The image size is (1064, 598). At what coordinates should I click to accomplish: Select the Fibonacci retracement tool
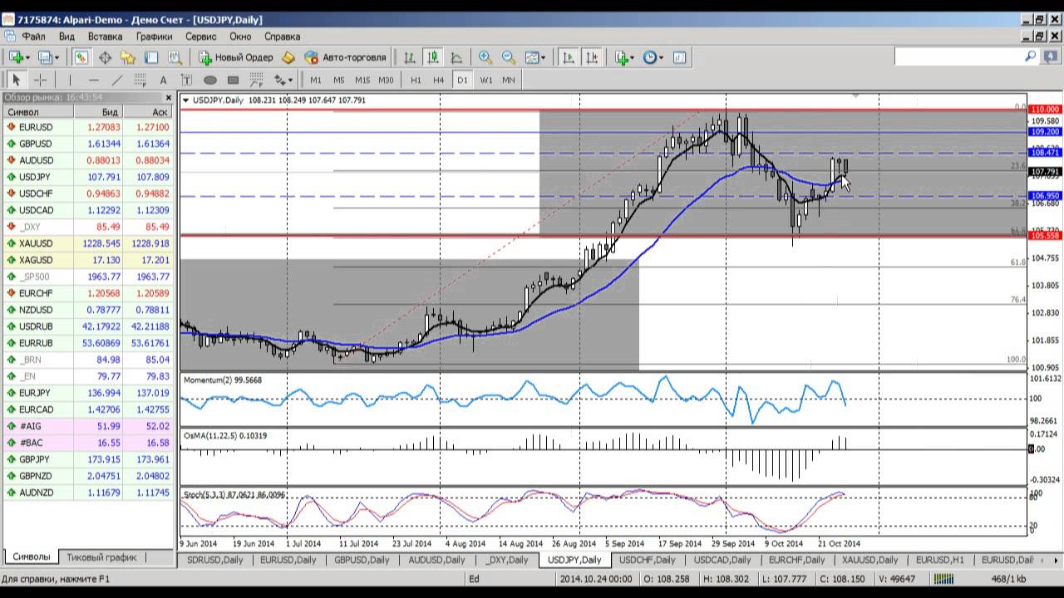tap(256, 80)
